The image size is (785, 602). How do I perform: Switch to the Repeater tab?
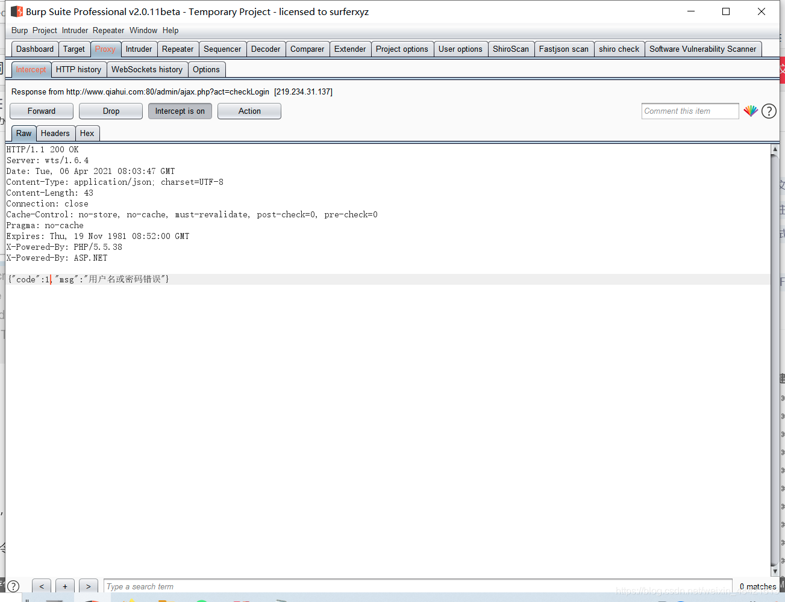coord(178,49)
